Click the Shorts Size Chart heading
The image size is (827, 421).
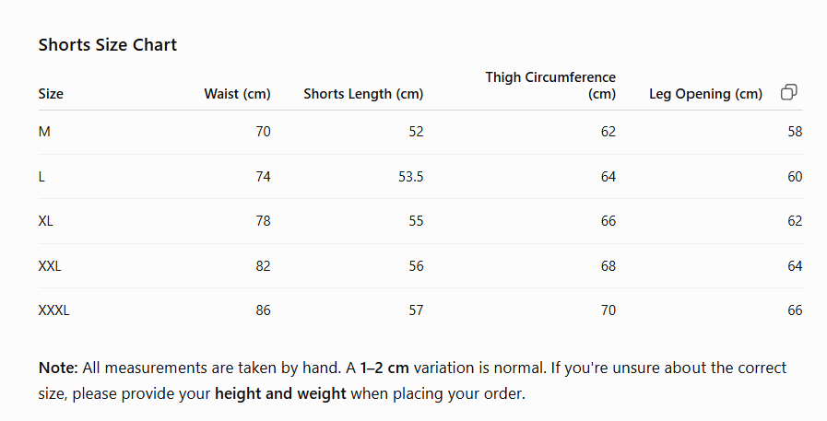click(108, 45)
